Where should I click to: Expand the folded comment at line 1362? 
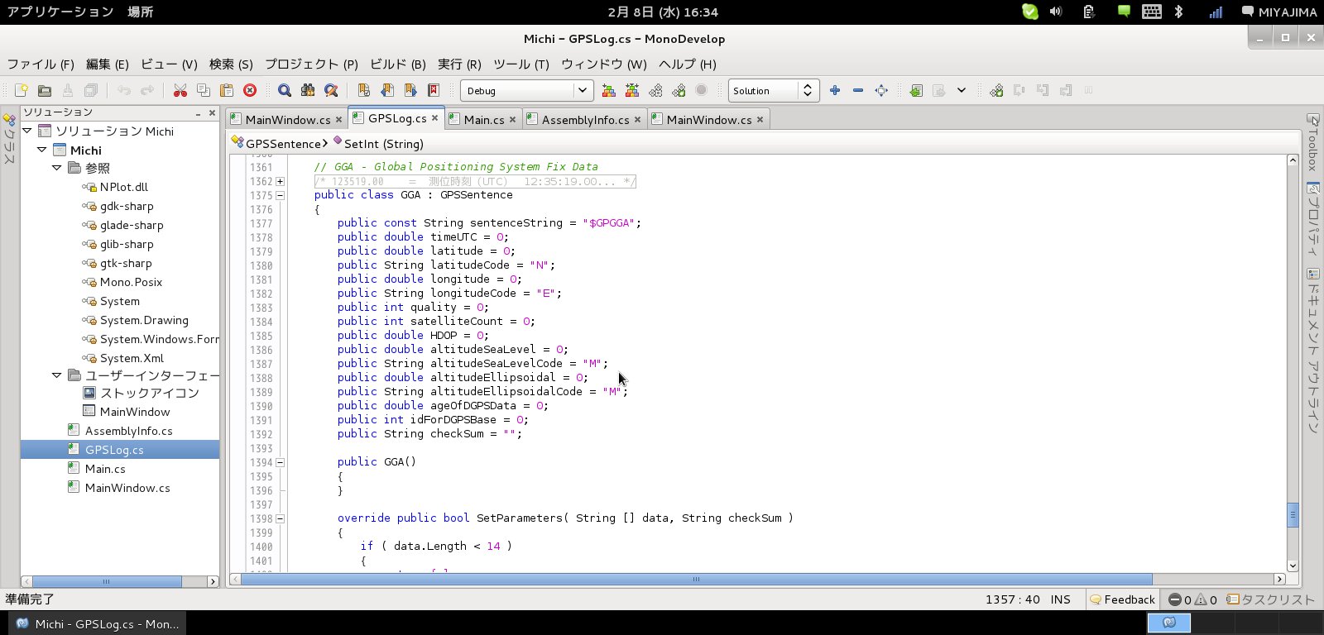(280, 182)
